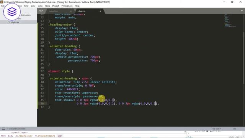Click the #4b00ff color value

(x=73, y=89)
